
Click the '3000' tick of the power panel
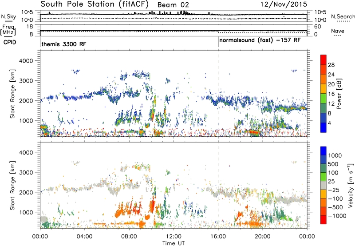[26, 81]
